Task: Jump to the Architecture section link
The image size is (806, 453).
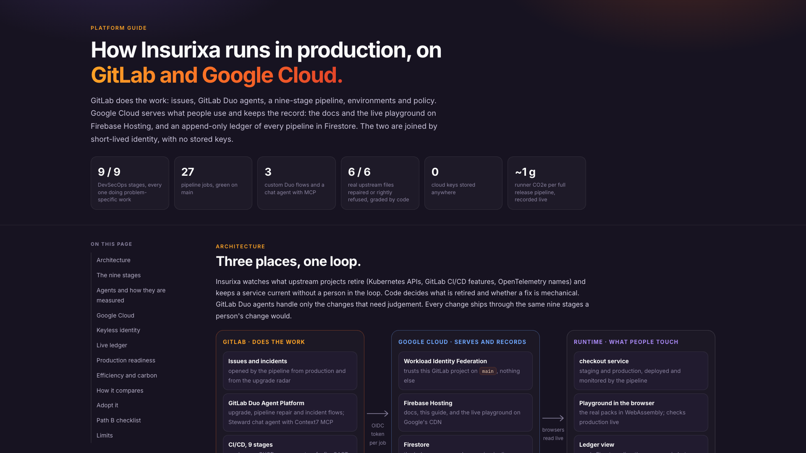Action: (113, 260)
